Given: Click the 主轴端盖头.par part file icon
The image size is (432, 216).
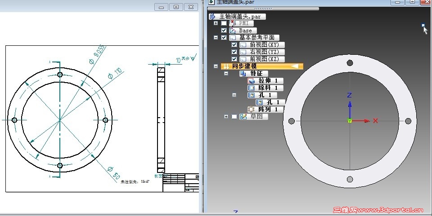Looking at the screenshot, I should tap(213, 17).
